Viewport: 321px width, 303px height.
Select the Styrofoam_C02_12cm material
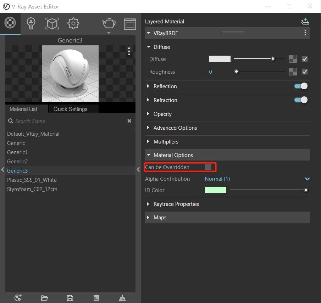coord(70,189)
